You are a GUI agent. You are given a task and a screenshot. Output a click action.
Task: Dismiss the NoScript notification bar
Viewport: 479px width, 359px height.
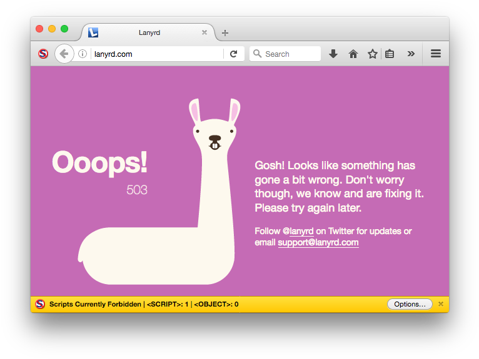(x=440, y=304)
